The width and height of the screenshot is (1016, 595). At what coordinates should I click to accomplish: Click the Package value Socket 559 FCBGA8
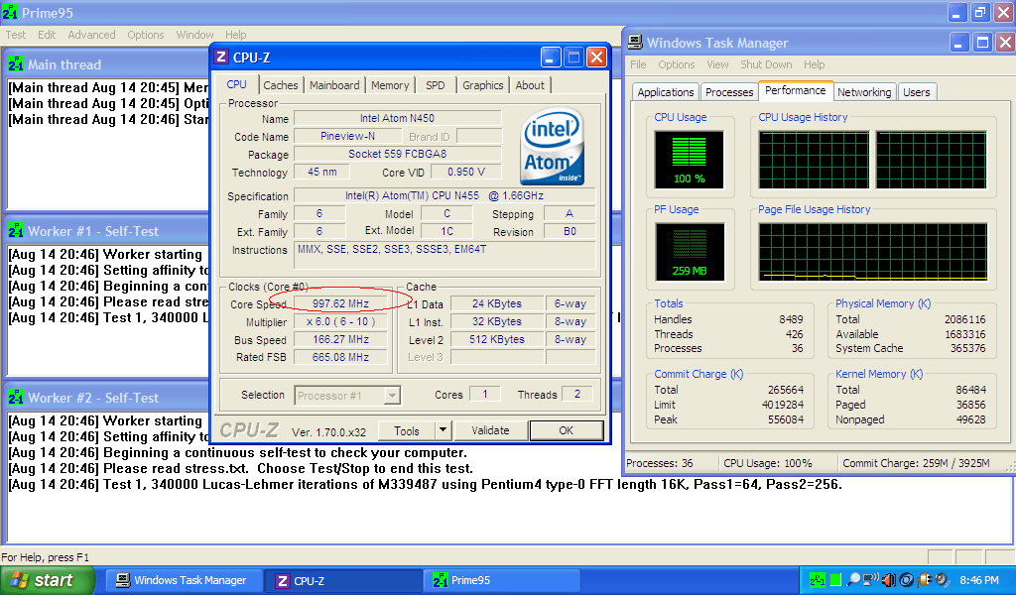coord(397,154)
